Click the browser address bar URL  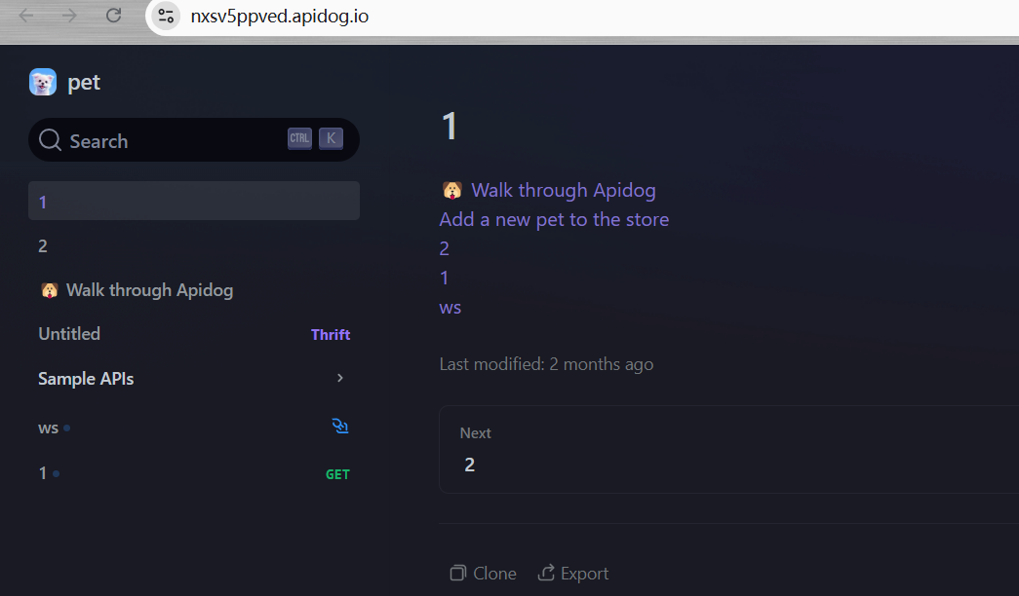280,17
